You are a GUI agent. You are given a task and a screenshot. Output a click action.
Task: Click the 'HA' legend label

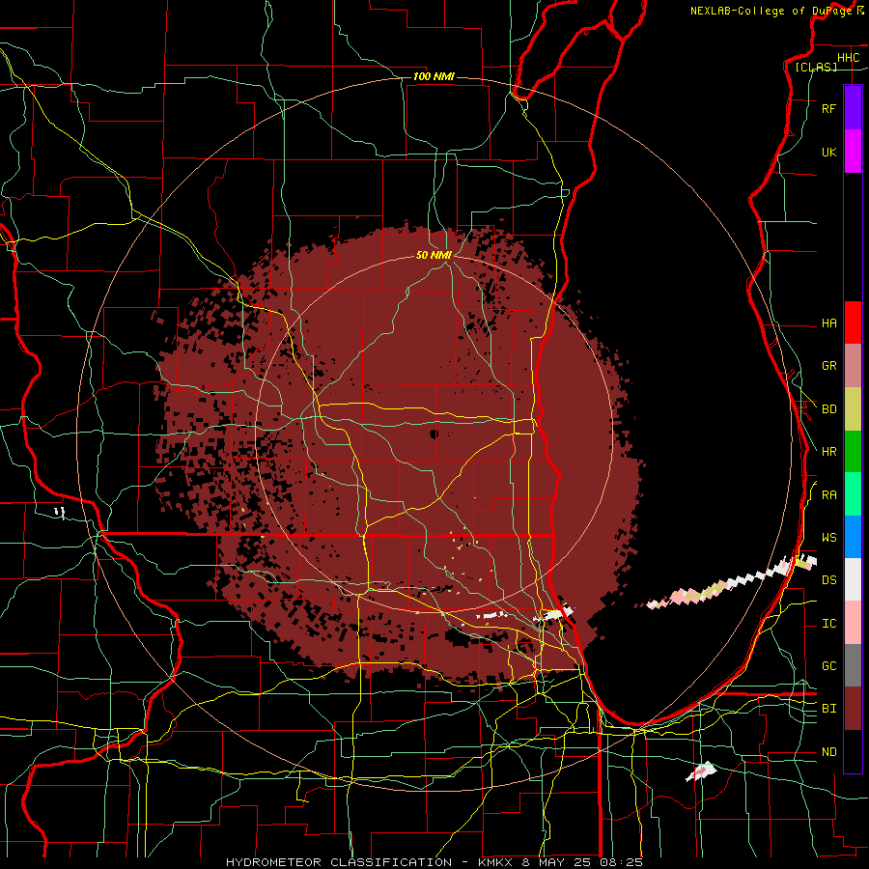tap(828, 322)
